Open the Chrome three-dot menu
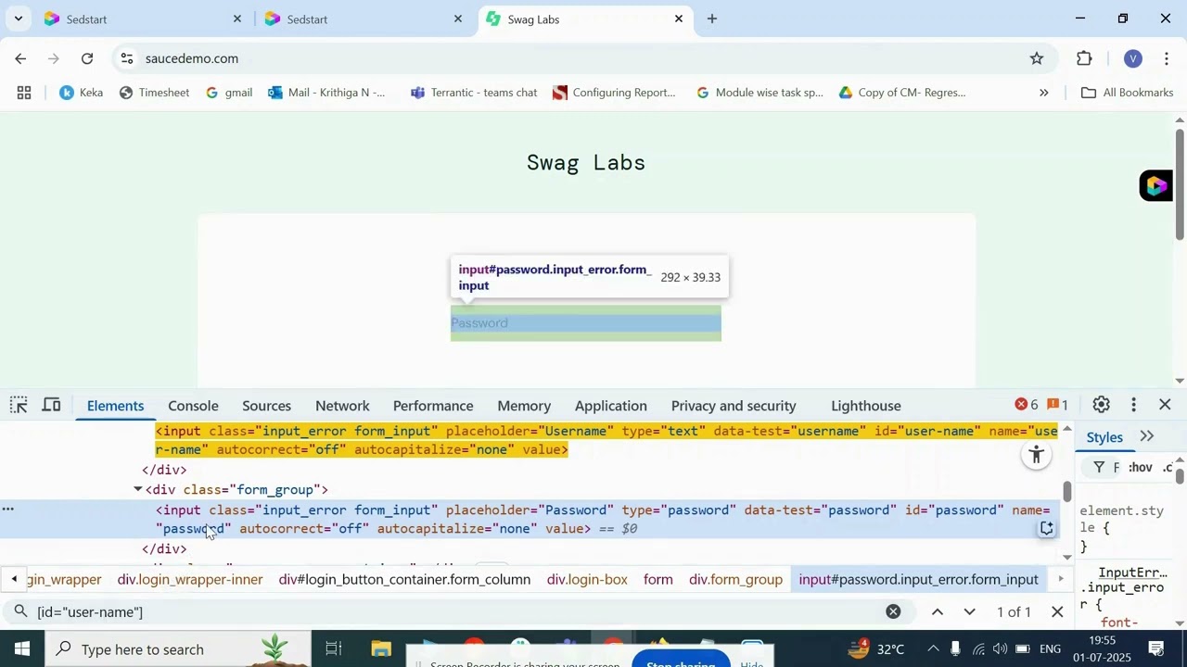This screenshot has width=1187, height=667. [x=1167, y=58]
